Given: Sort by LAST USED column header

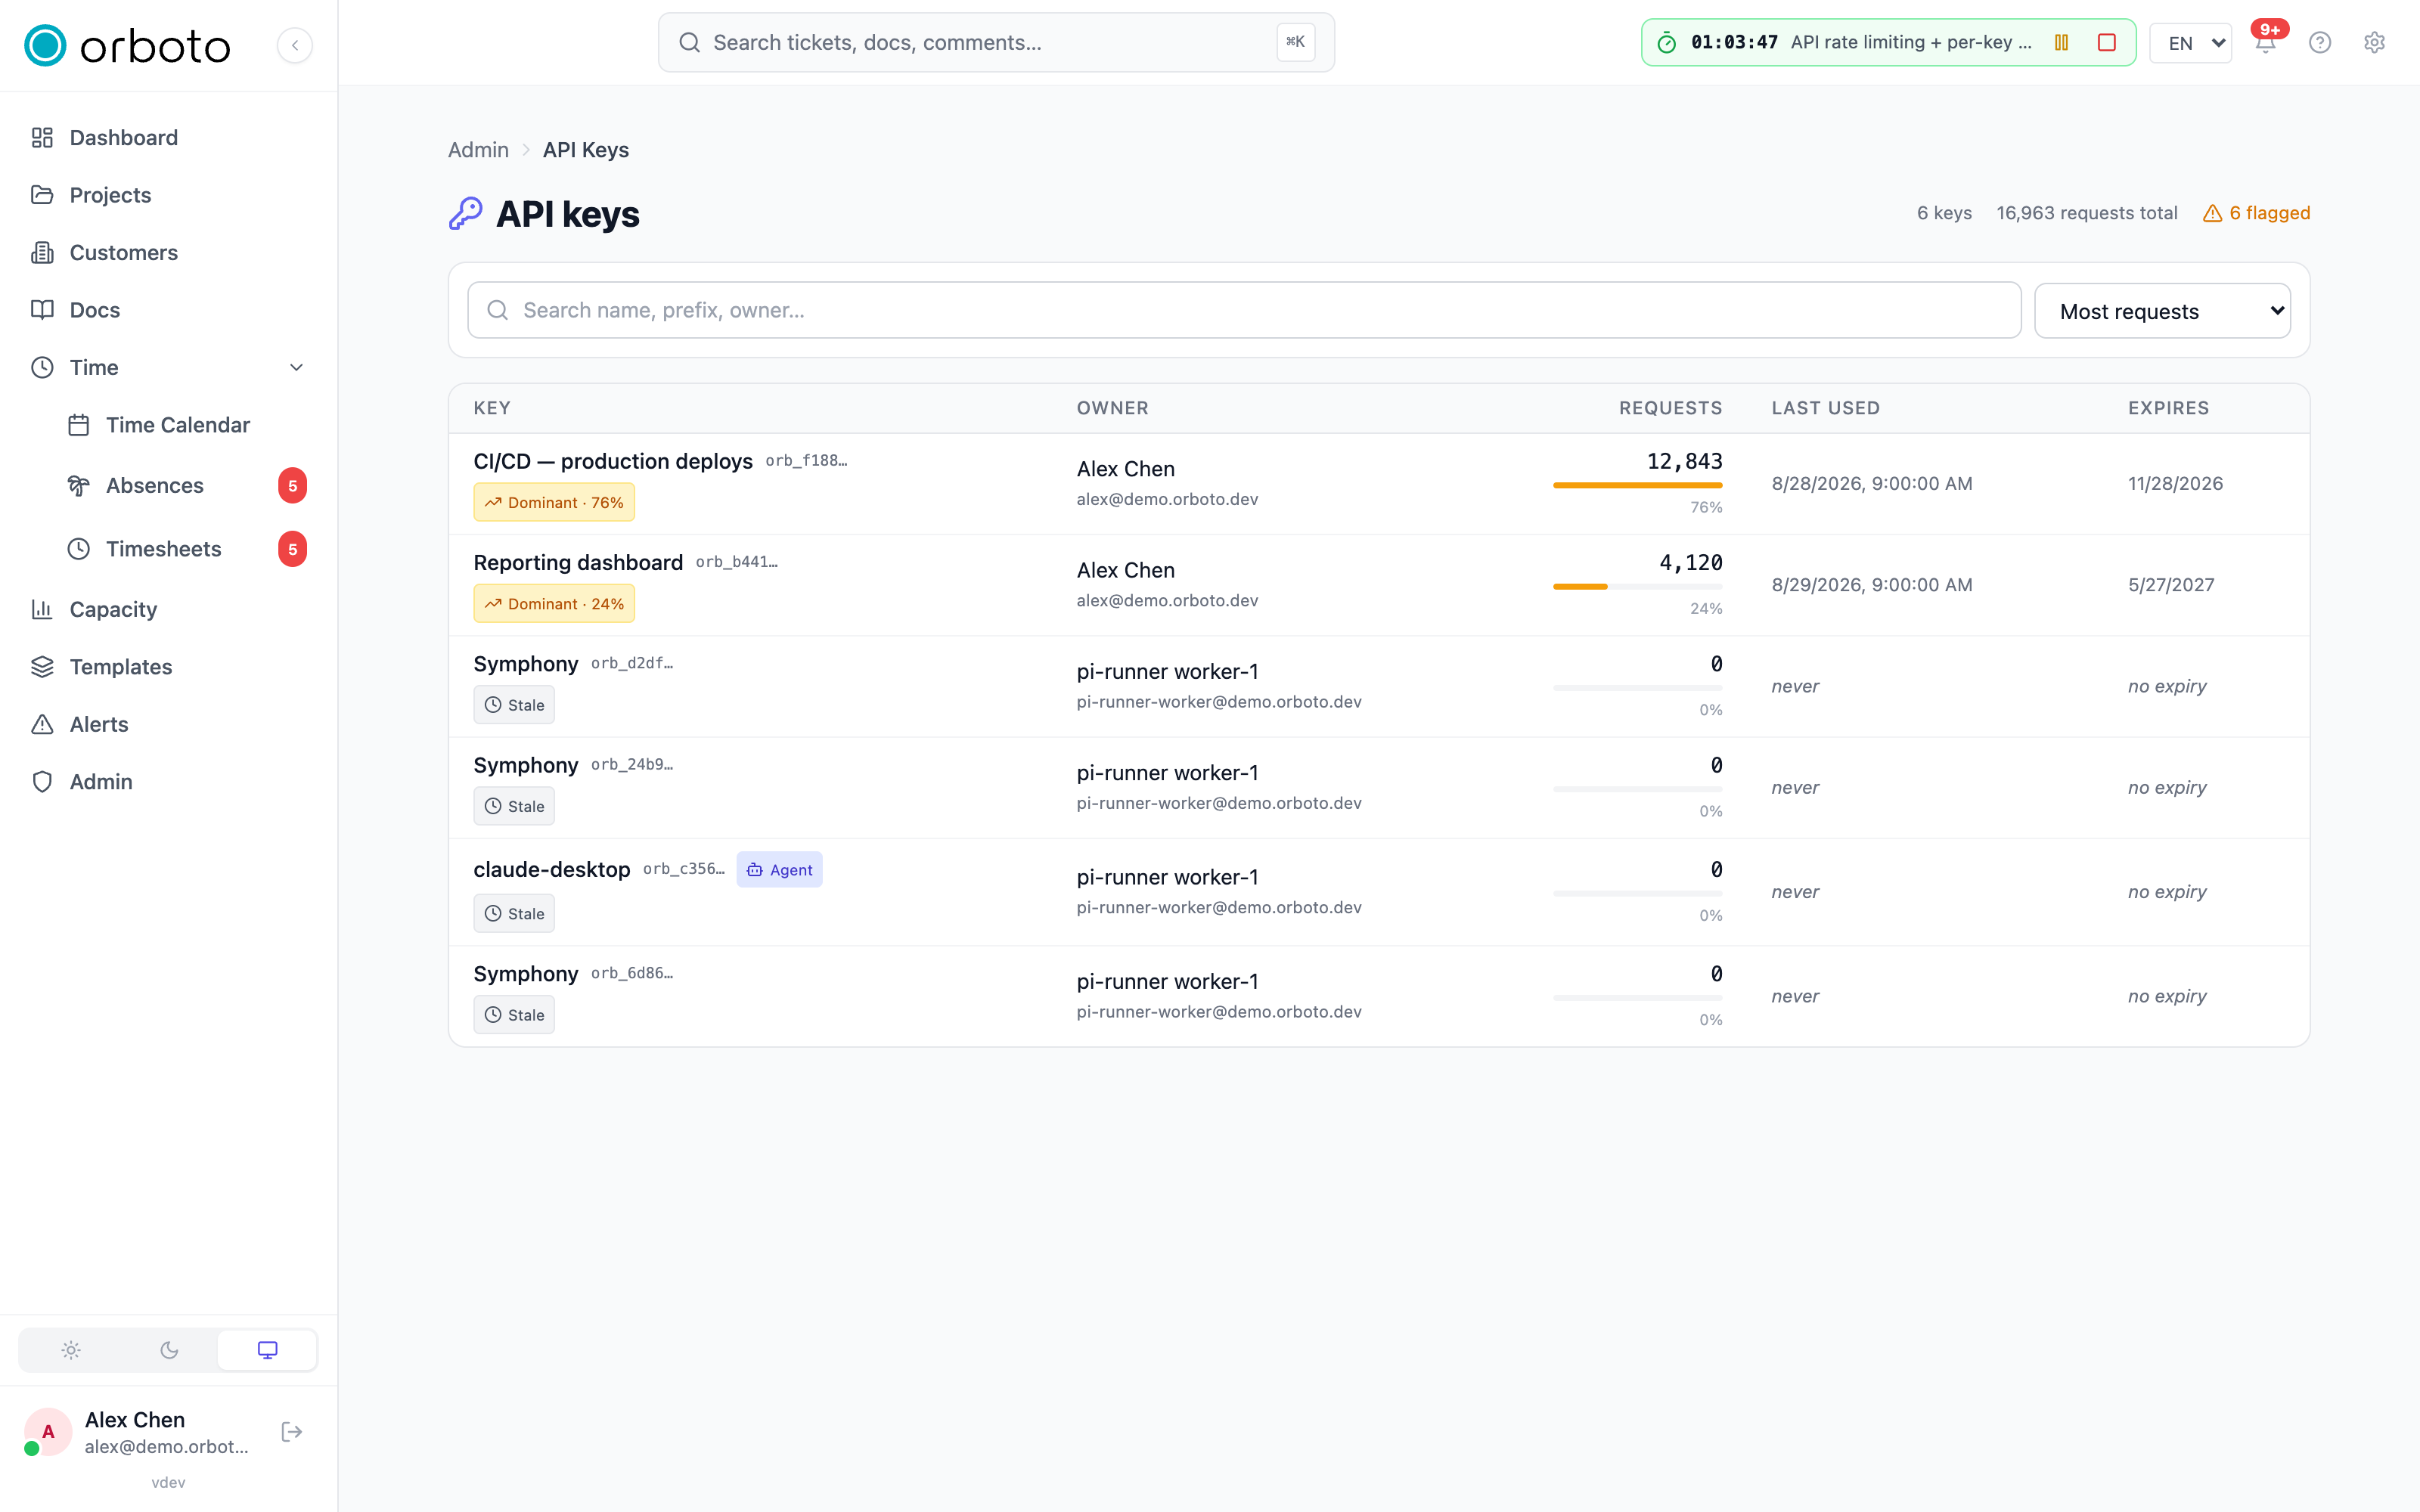Looking at the screenshot, I should (1825, 408).
